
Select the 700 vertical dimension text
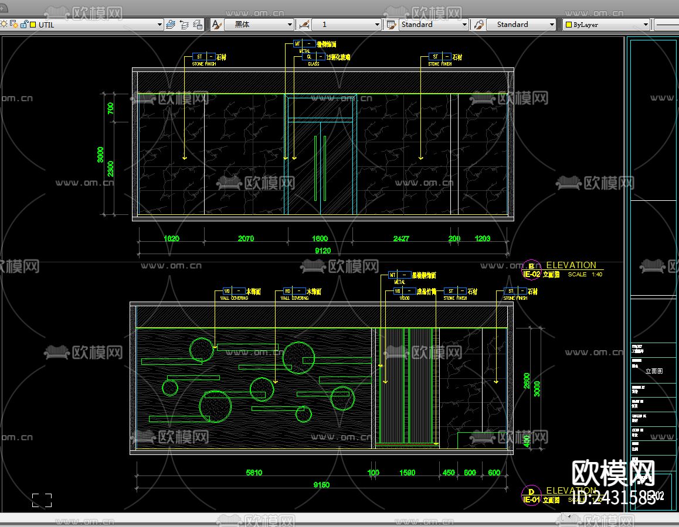point(110,108)
